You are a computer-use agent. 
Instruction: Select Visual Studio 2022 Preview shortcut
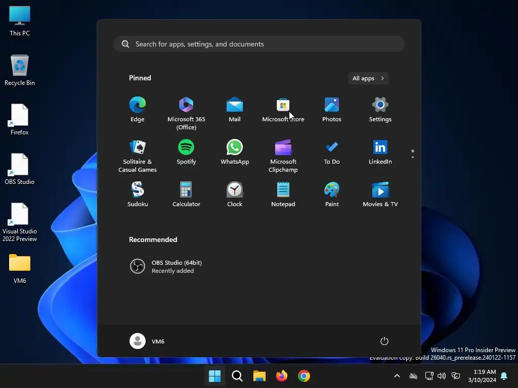20,222
